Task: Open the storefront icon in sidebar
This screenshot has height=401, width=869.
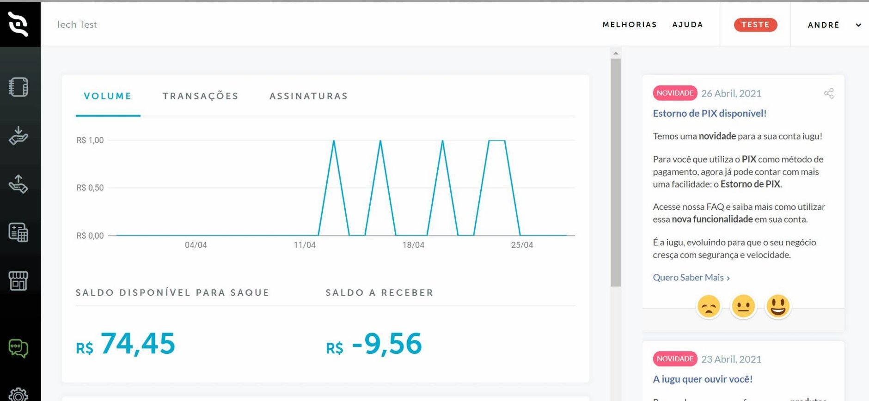Action: (x=18, y=281)
